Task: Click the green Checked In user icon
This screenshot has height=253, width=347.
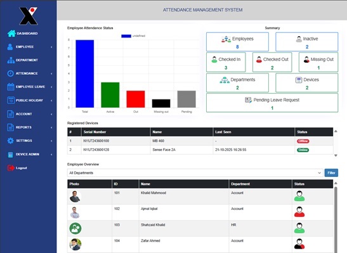Action: click(x=214, y=60)
